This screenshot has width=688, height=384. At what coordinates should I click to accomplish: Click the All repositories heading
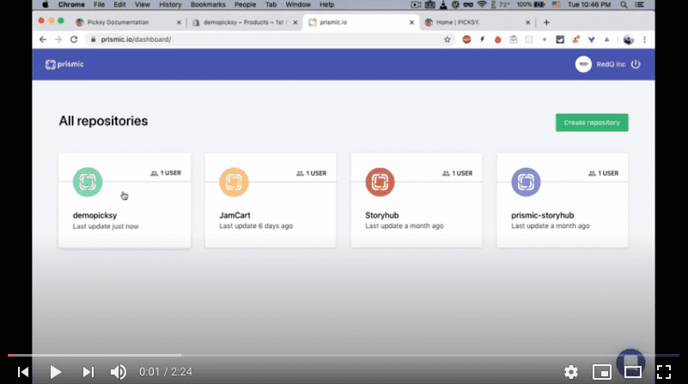point(103,121)
